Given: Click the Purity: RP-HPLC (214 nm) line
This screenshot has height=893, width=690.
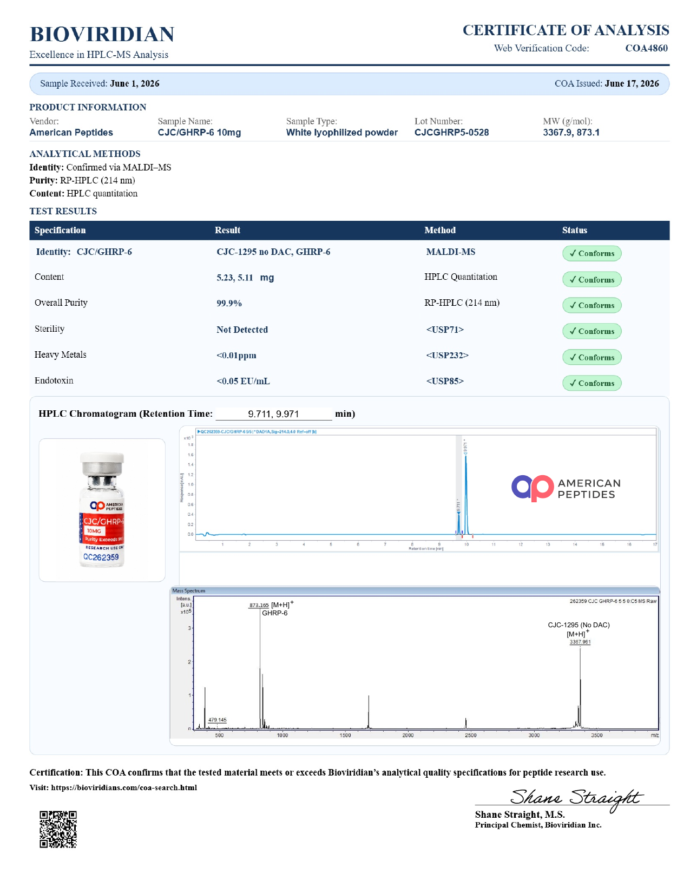Looking at the screenshot, I should tap(82, 180).
